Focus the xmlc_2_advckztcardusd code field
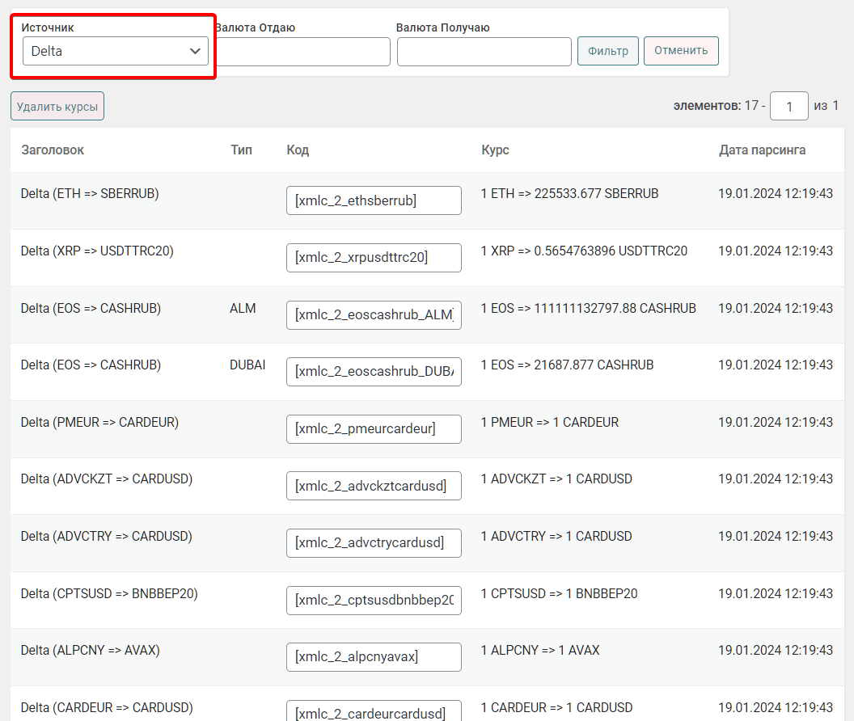The width and height of the screenshot is (854, 721). (374, 486)
